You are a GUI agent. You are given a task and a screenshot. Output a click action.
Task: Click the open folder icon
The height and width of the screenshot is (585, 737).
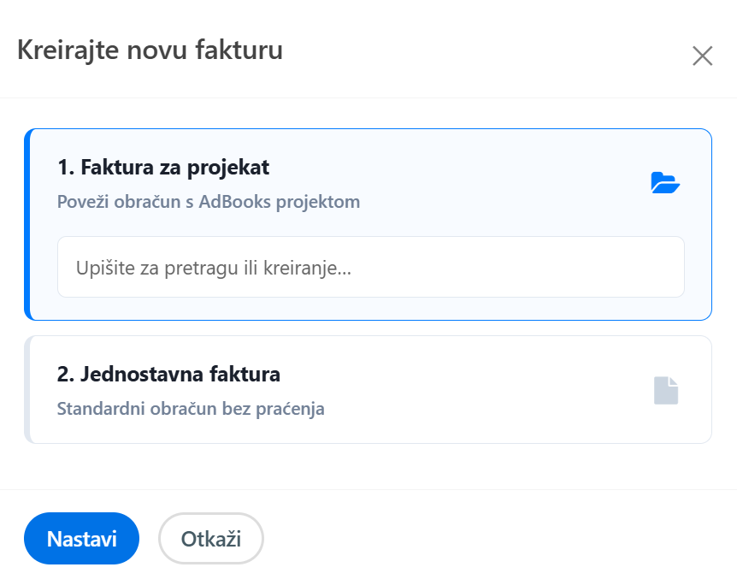coord(664,182)
